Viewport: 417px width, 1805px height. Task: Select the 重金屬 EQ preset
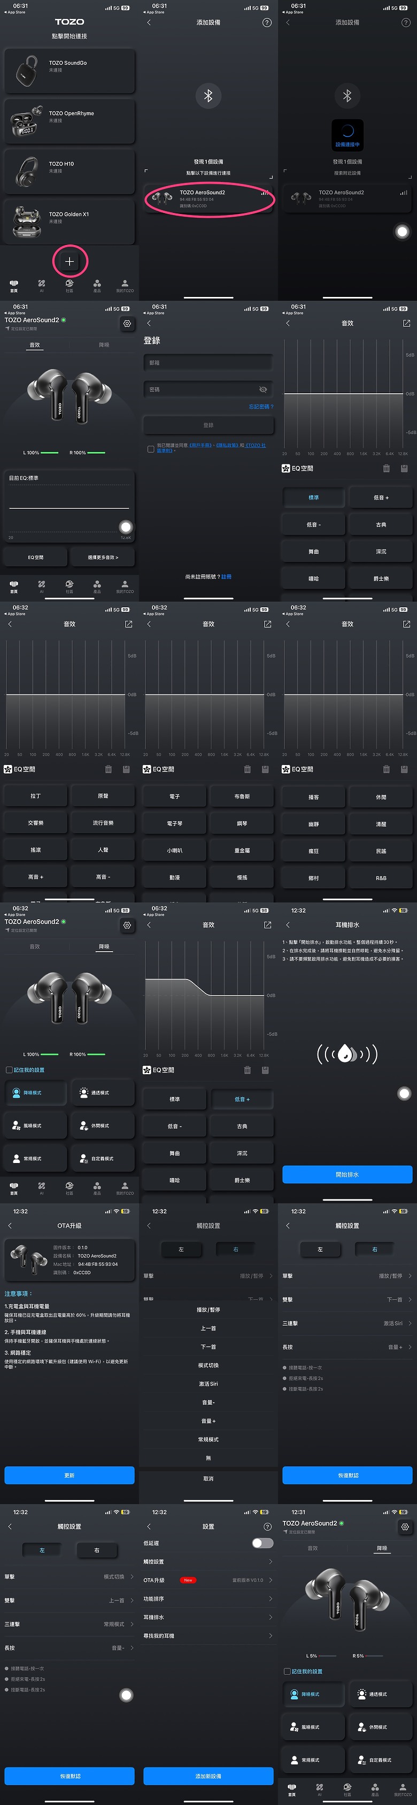pyautogui.click(x=242, y=850)
